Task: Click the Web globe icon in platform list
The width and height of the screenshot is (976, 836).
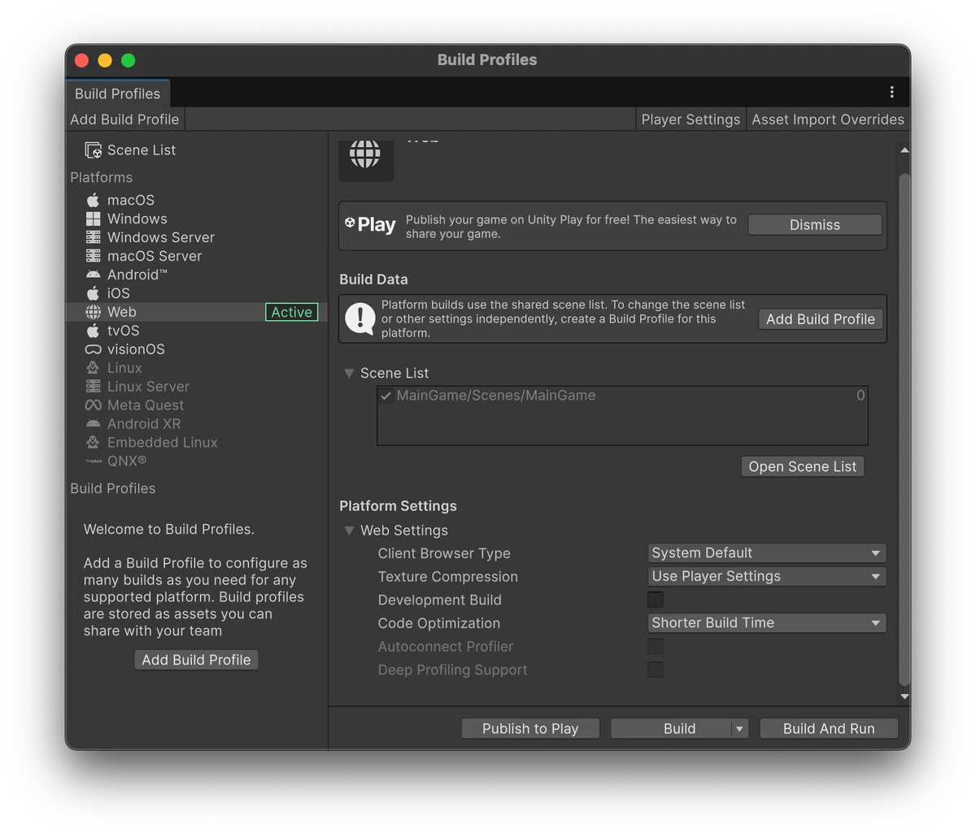Action: point(94,312)
